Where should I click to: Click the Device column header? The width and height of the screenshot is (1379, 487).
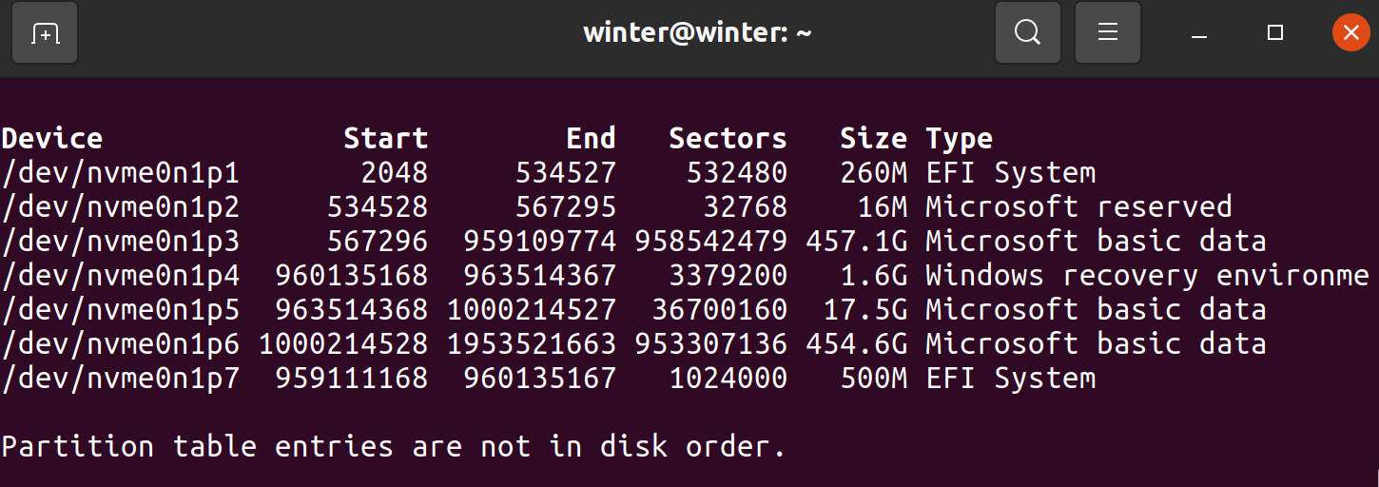click(x=51, y=139)
